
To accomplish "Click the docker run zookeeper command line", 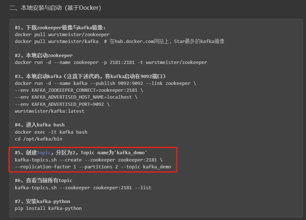I will [111, 62].
